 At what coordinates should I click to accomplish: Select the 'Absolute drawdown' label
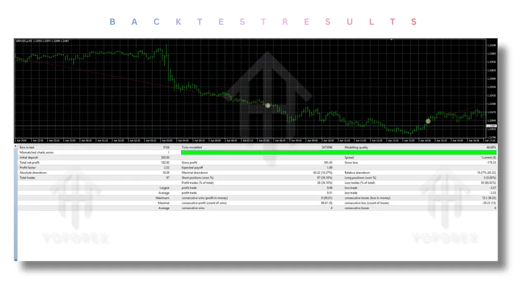(x=33, y=173)
